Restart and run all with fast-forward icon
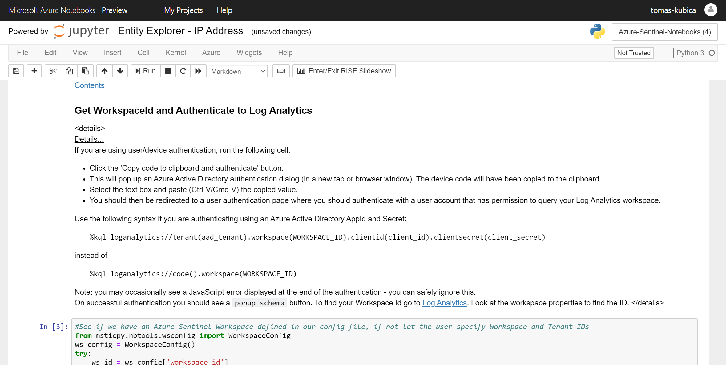This screenshot has width=726, height=365. pos(198,71)
